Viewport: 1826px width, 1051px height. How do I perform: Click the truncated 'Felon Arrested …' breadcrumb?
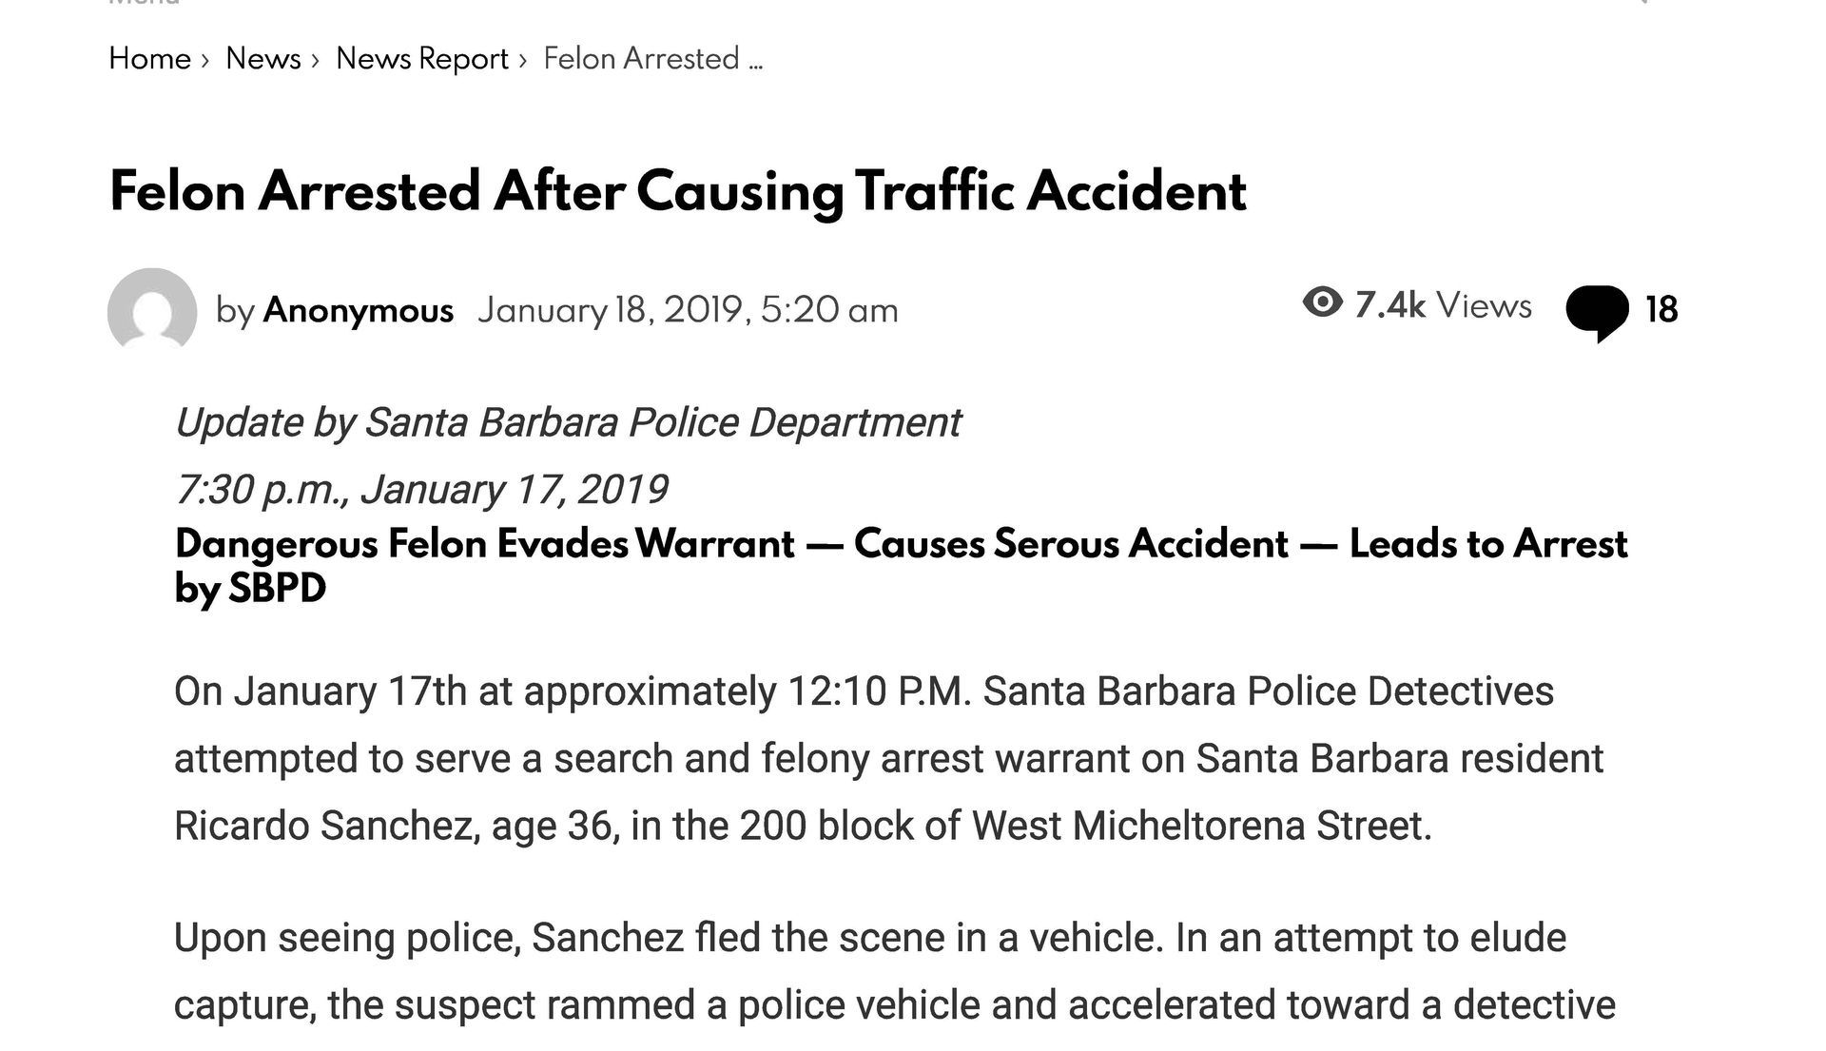point(652,59)
